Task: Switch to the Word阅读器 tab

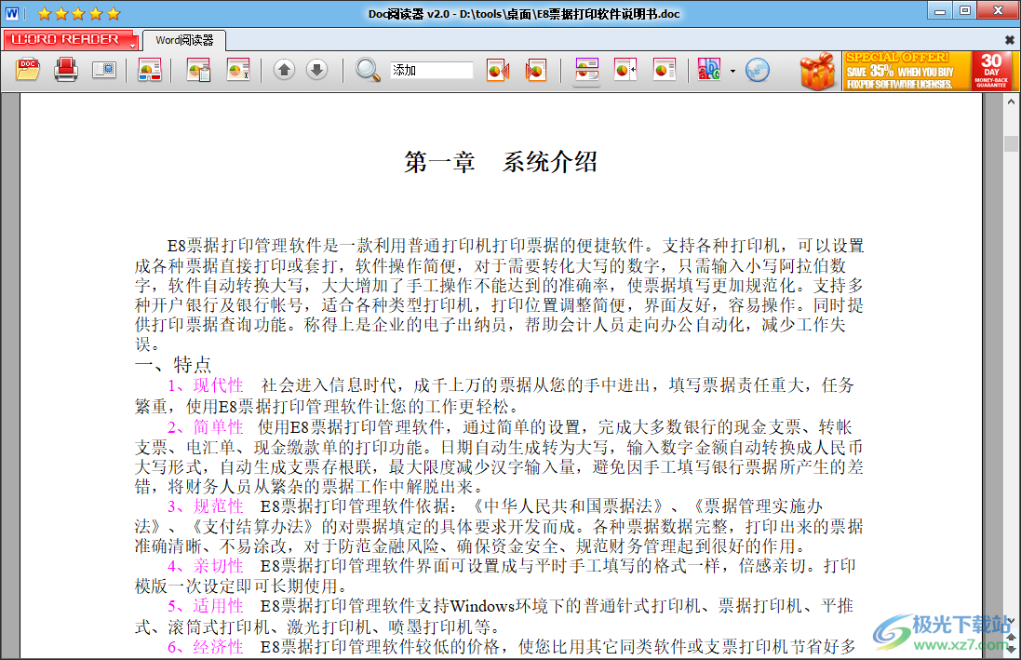Action: point(183,41)
